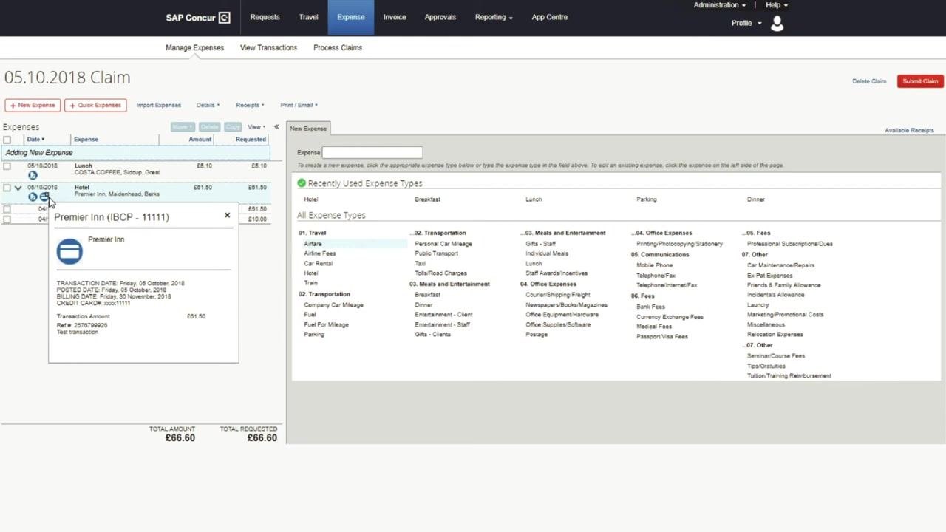
Task: Sort expenses by the Date column
Action: 35,140
